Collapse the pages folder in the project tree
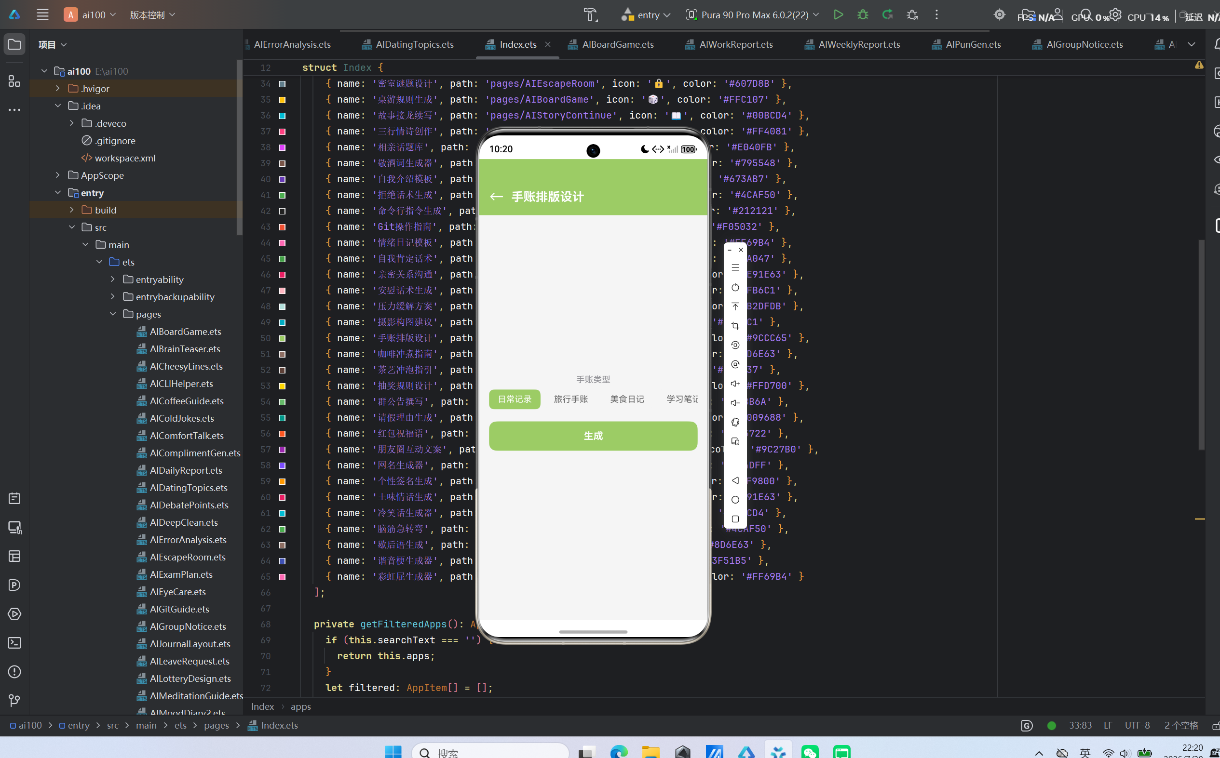The image size is (1220, 758). pyautogui.click(x=113, y=314)
